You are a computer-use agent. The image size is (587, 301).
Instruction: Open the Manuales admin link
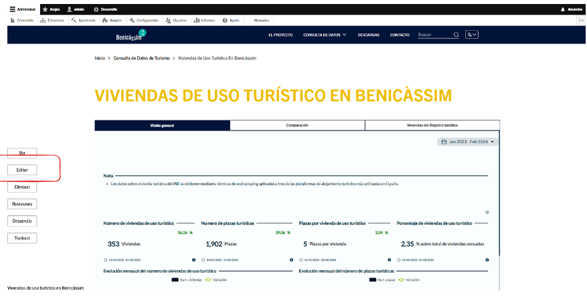(261, 20)
